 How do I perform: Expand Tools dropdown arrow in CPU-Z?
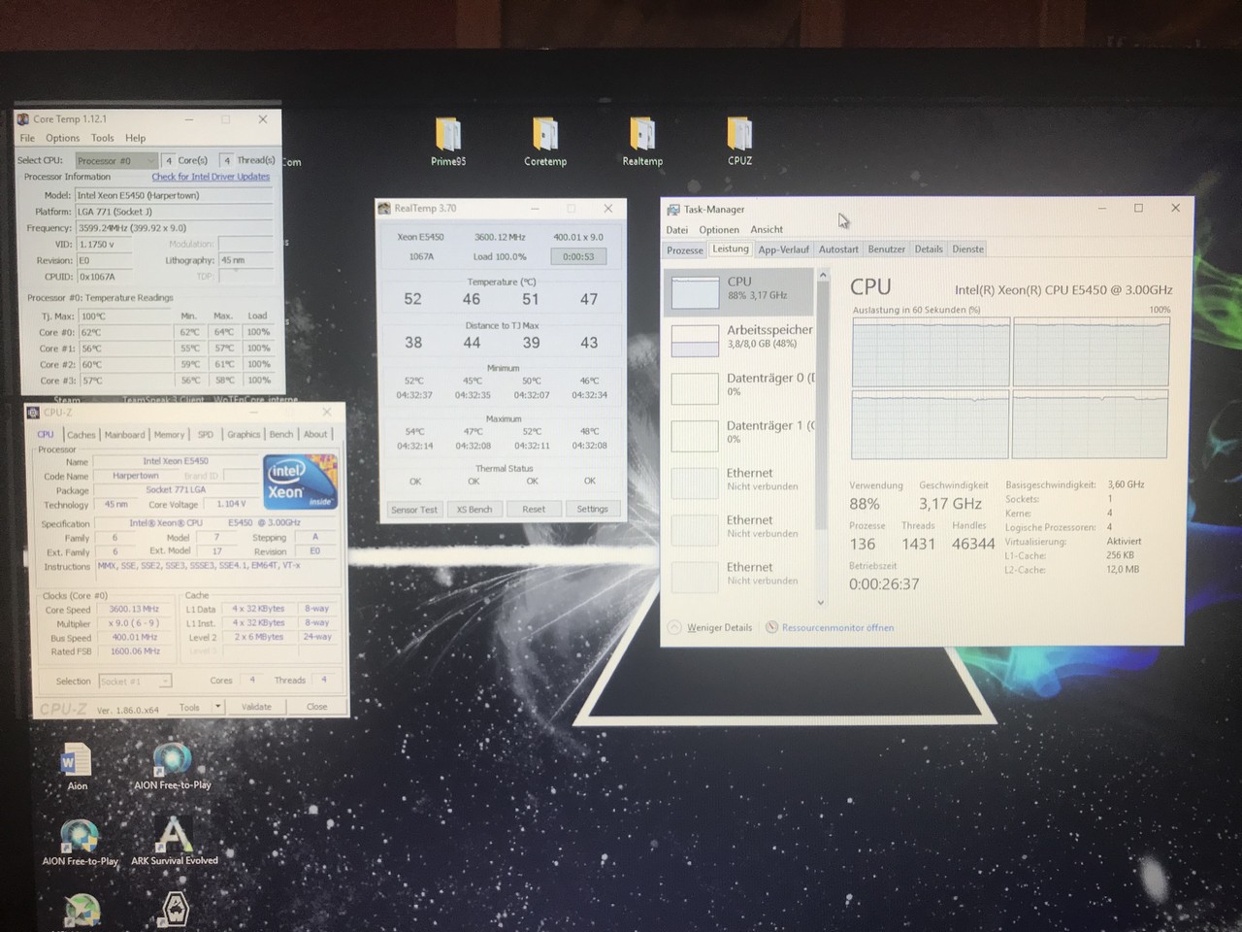coord(218,707)
